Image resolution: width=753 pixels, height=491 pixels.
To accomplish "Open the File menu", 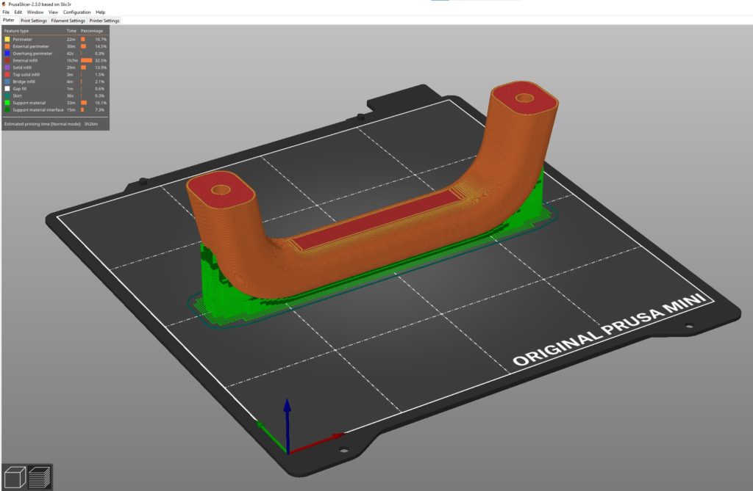I will coord(6,12).
